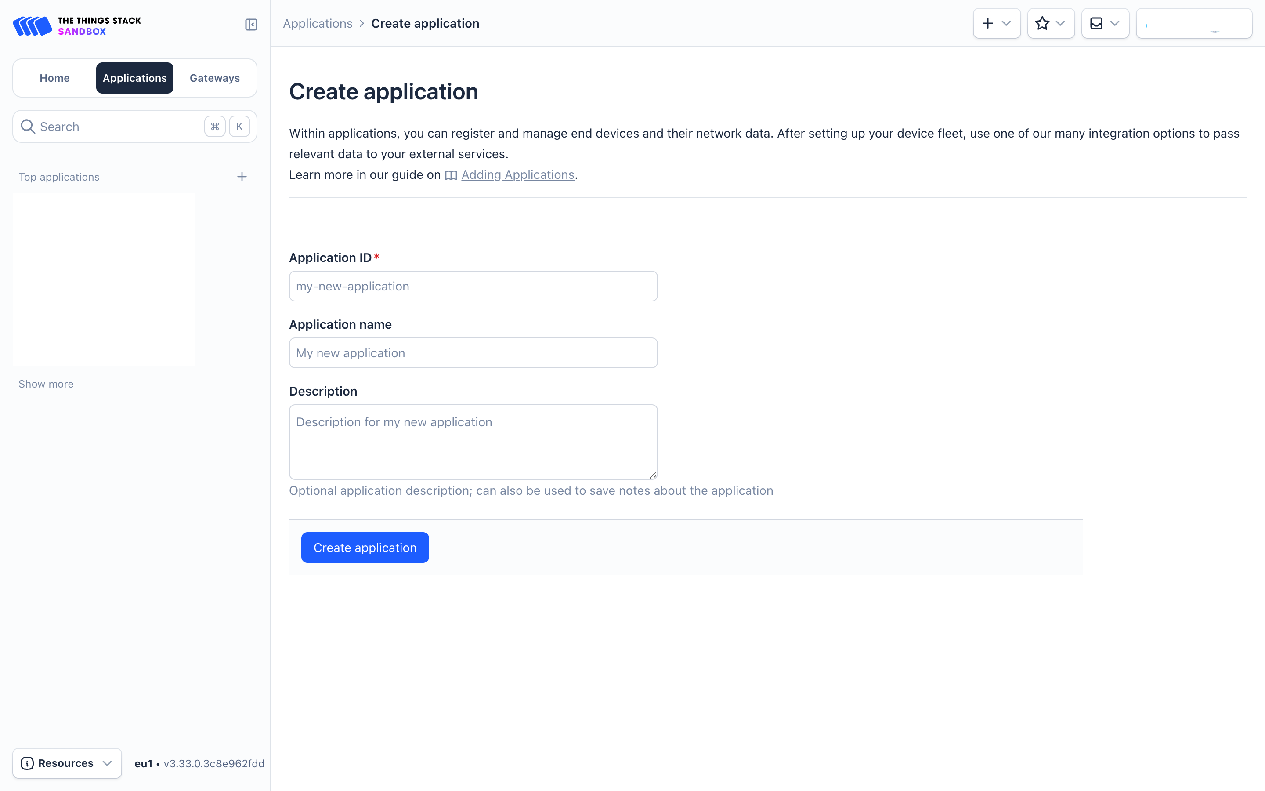Click the Optional application description hint text

(531, 491)
